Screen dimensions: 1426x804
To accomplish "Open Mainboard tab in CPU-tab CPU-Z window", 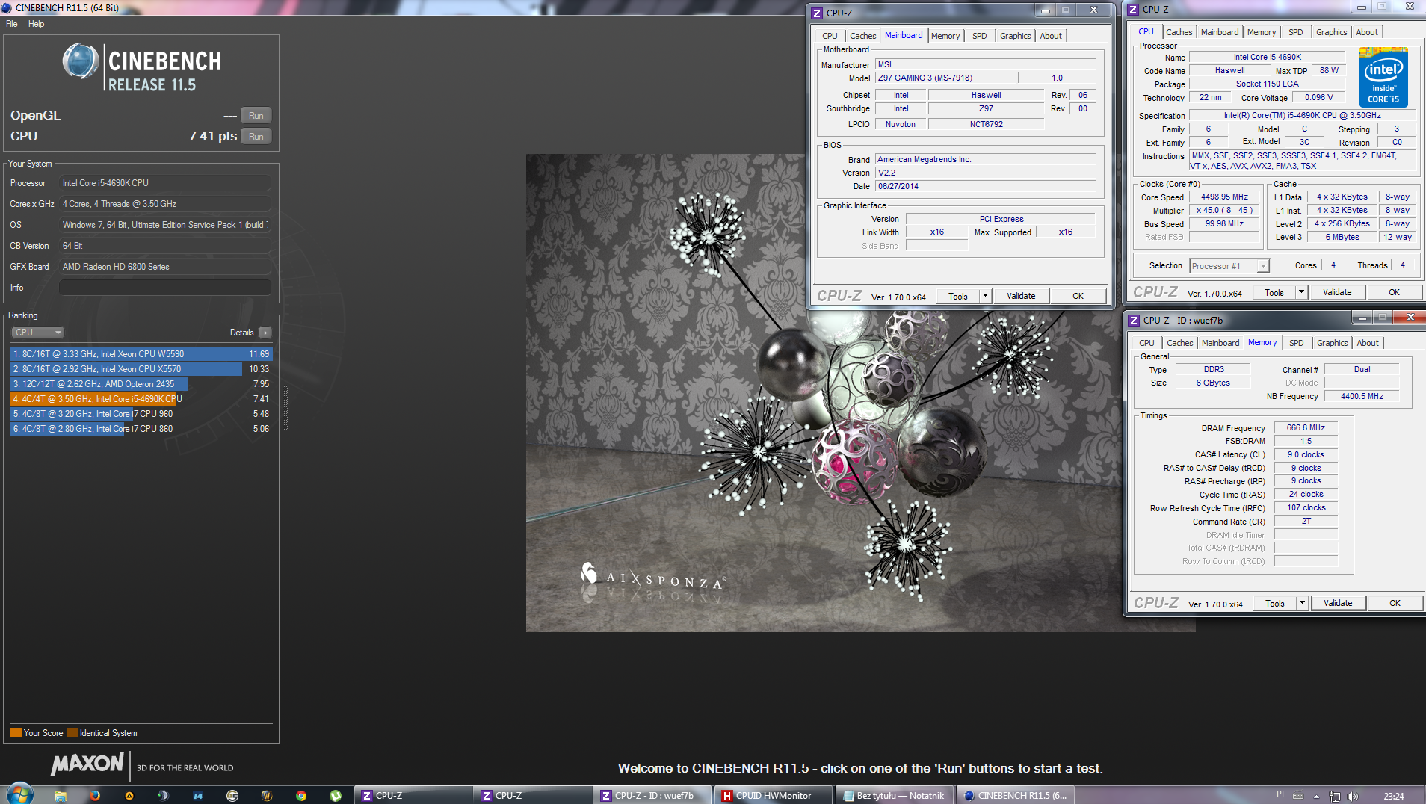I will click(1220, 32).
